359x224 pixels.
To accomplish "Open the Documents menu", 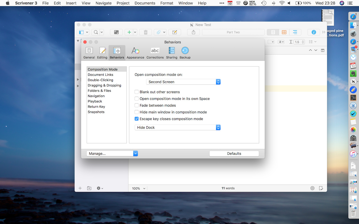I will [x=145, y=3].
